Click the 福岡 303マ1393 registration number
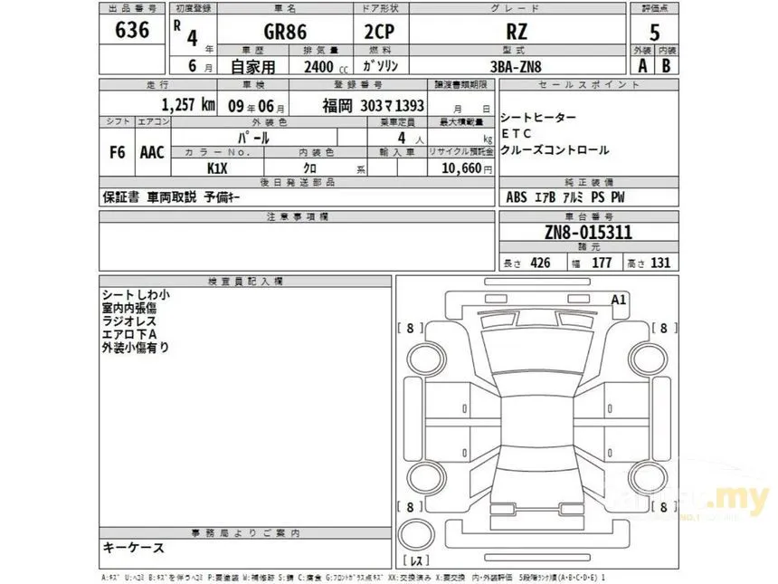Image resolution: width=778 pixels, height=584 pixels. click(x=374, y=105)
